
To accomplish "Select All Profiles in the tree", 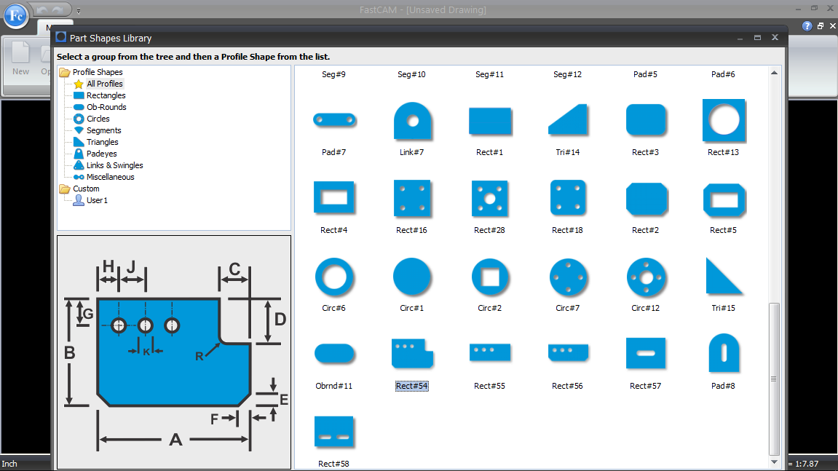I will coord(105,84).
